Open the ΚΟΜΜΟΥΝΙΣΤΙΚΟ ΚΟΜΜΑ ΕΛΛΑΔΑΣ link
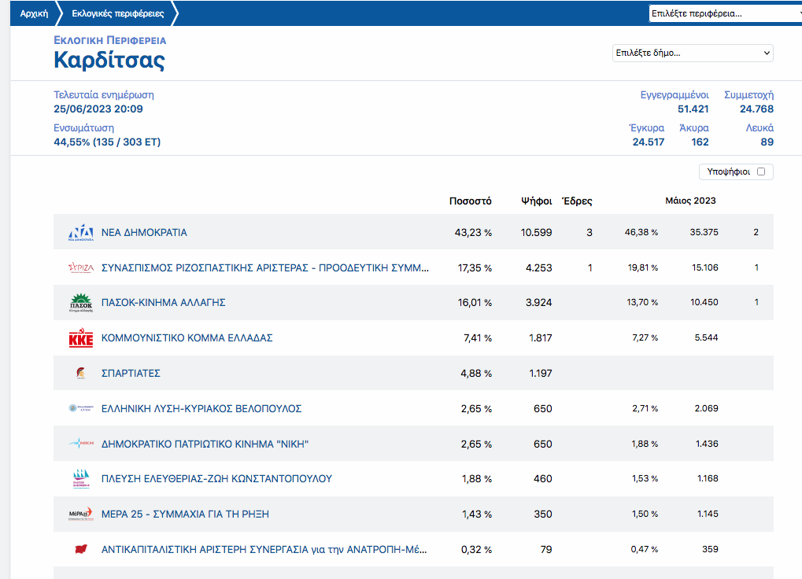 [x=187, y=338]
